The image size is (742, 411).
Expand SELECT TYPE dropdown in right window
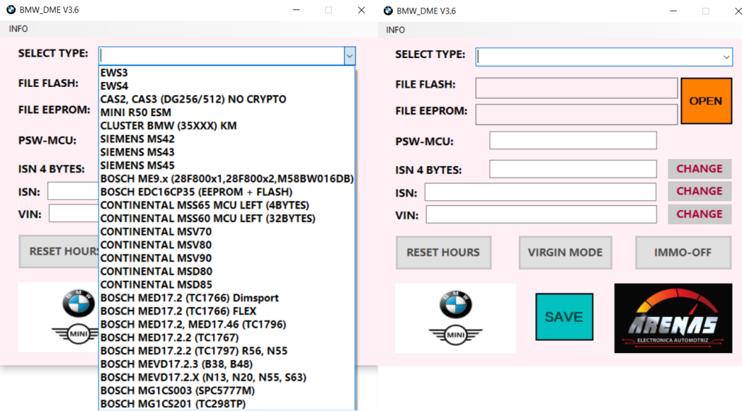[x=726, y=57]
